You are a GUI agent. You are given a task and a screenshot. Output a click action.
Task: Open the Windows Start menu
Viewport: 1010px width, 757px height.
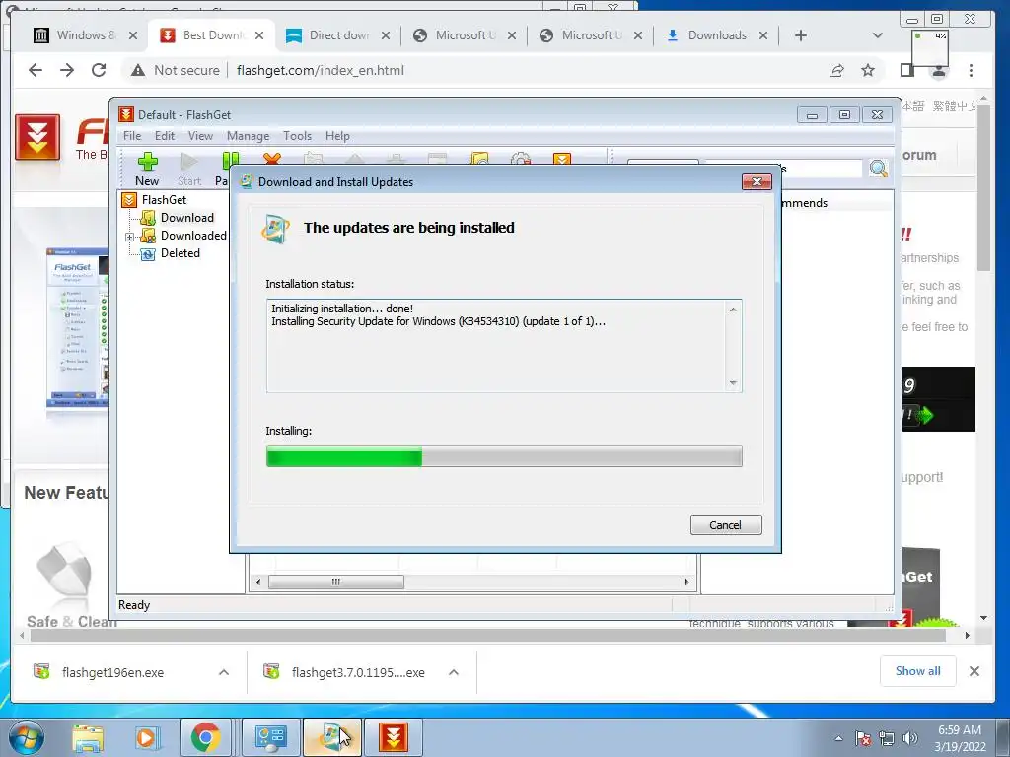pyautogui.click(x=26, y=737)
